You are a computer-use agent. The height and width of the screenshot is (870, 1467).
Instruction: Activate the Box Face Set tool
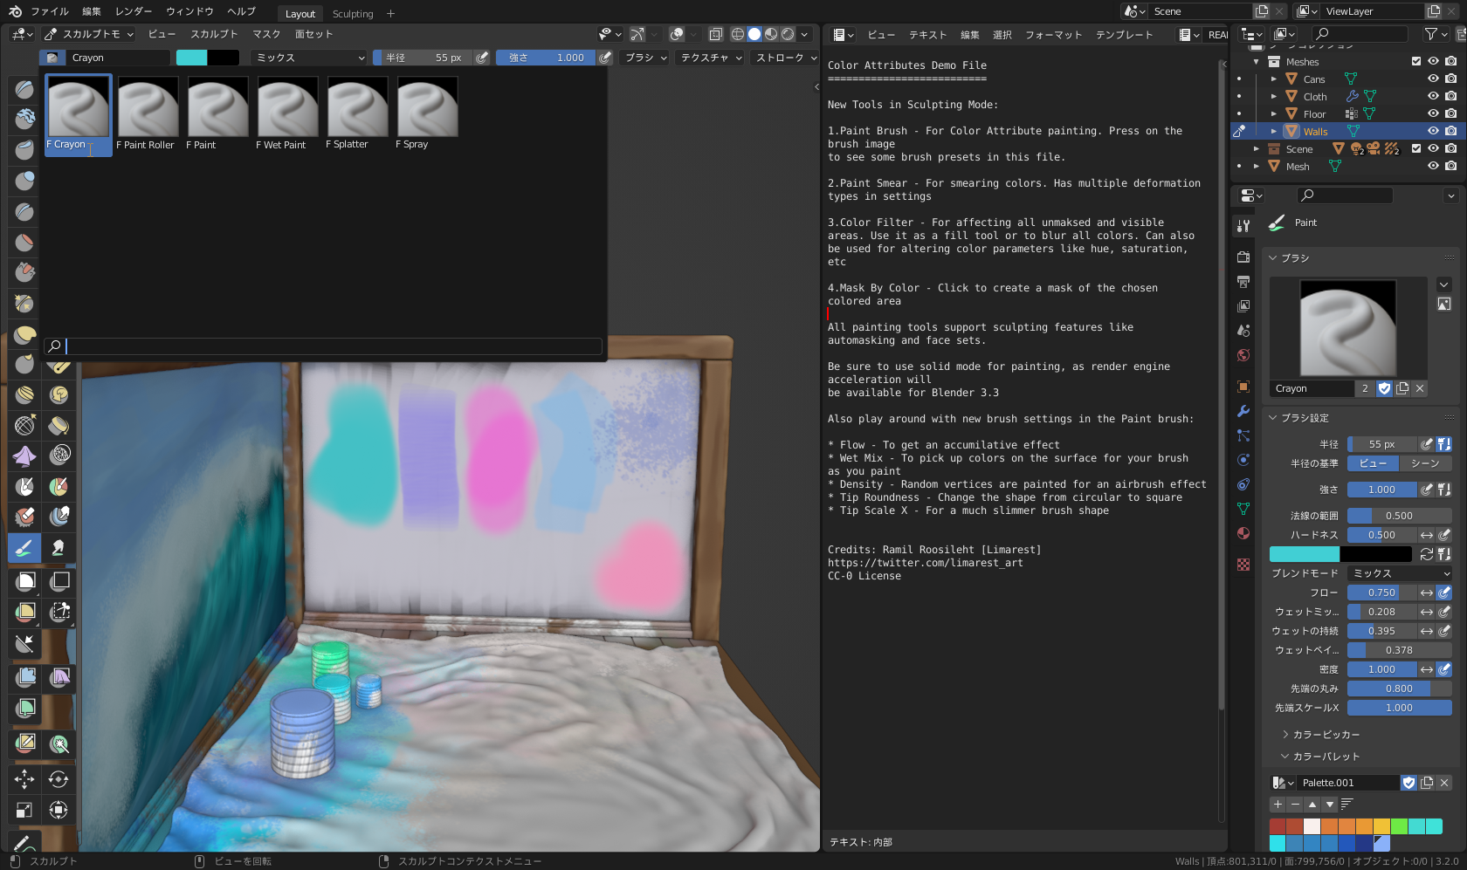(24, 612)
